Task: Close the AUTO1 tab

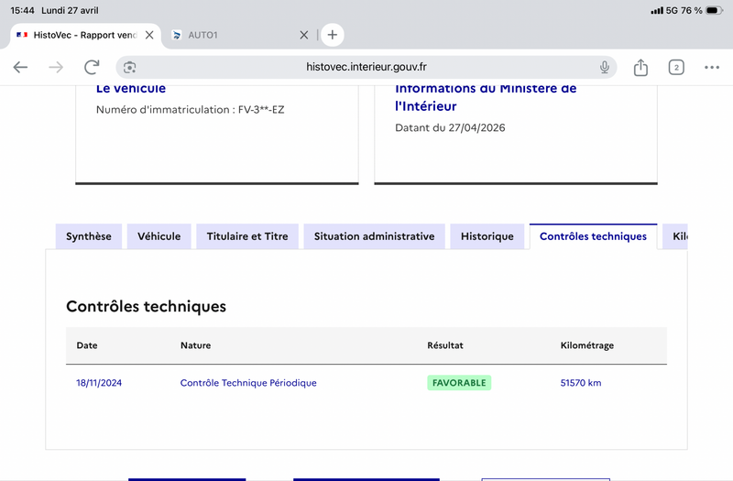Action: click(304, 35)
